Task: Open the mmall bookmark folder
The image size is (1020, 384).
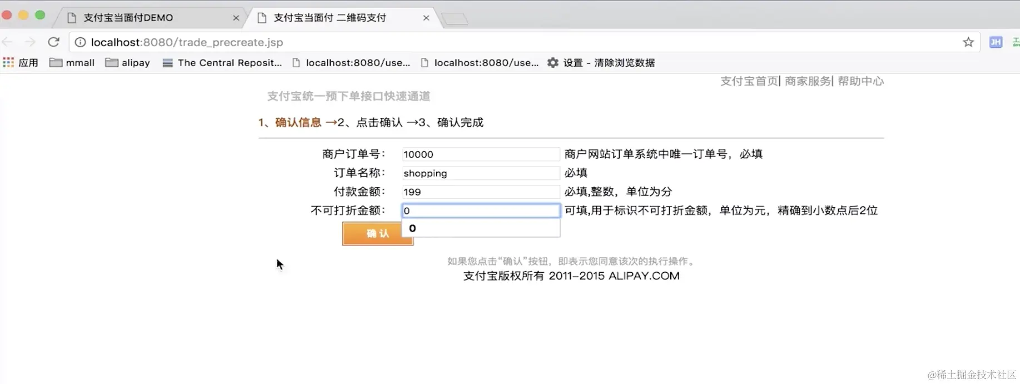Action: 72,62
